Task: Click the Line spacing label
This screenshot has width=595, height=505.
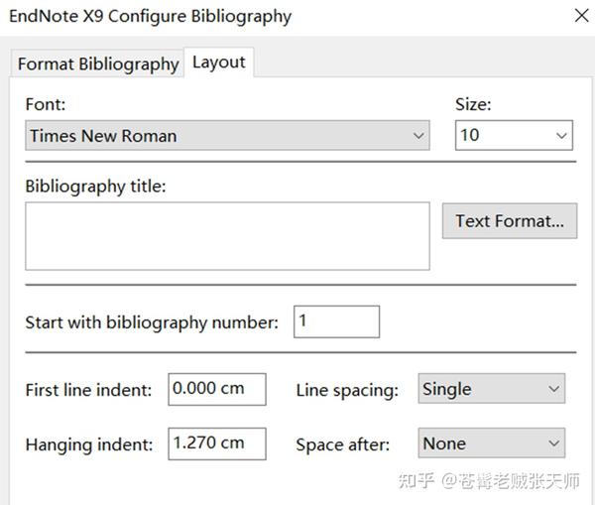Action: (347, 390)
